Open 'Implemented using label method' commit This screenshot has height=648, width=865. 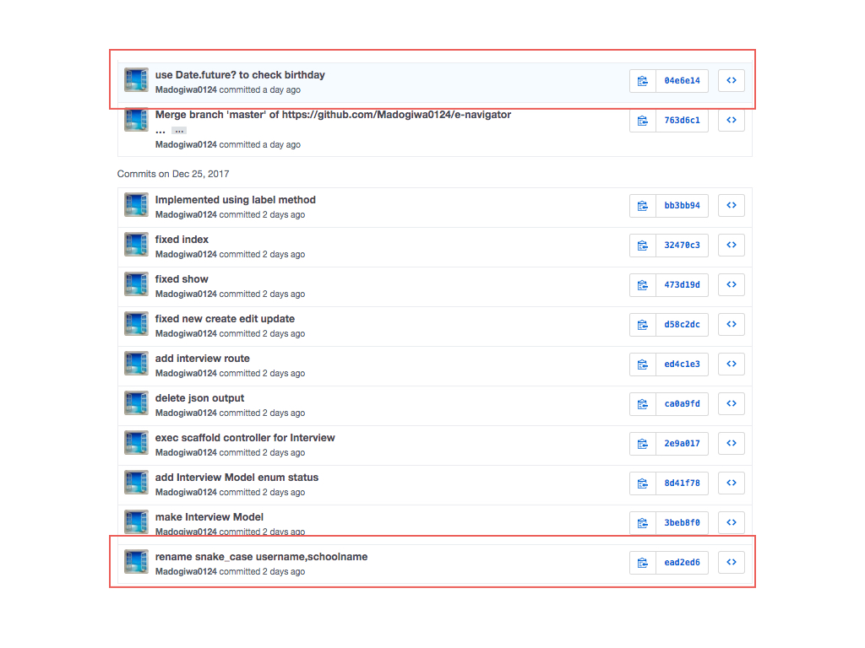click(x=236, y=200)
